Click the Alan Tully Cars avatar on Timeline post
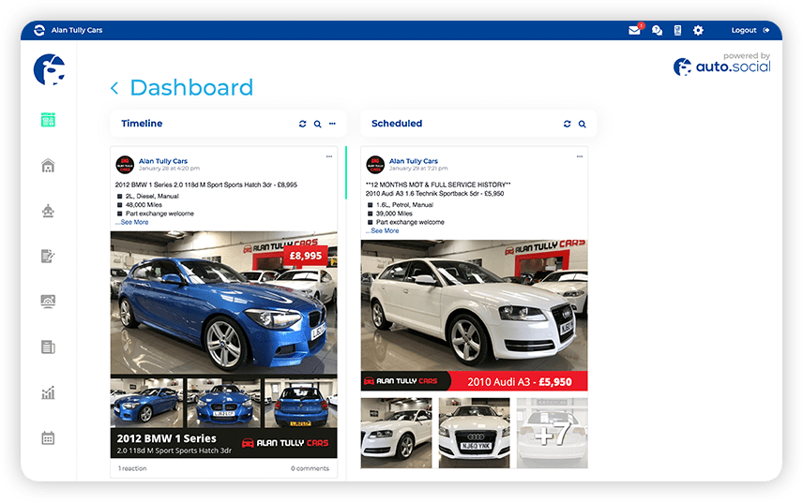Viewport: 803px width, 502px height. [125, 165]
